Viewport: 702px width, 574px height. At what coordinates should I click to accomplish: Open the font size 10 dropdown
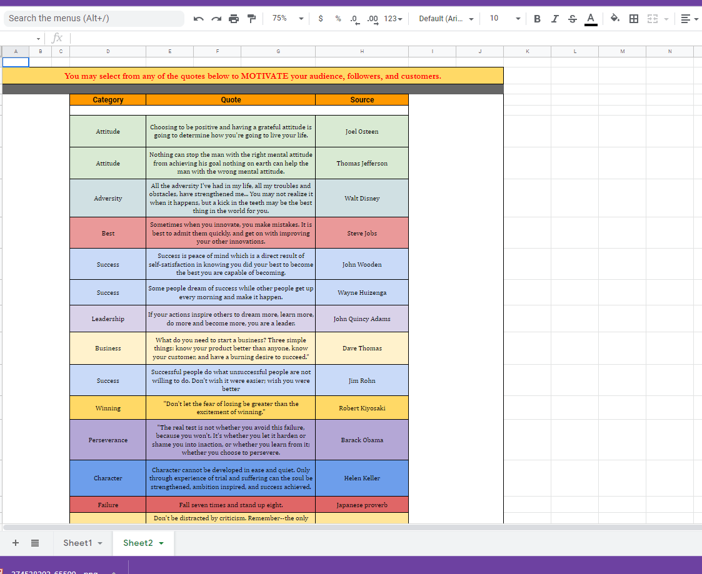click(504, 18)
